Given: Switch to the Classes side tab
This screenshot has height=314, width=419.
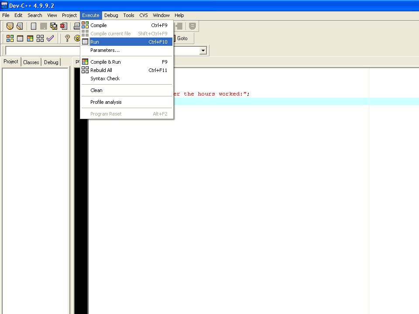Looking at the screenshot, I should [x=31, y=62].
